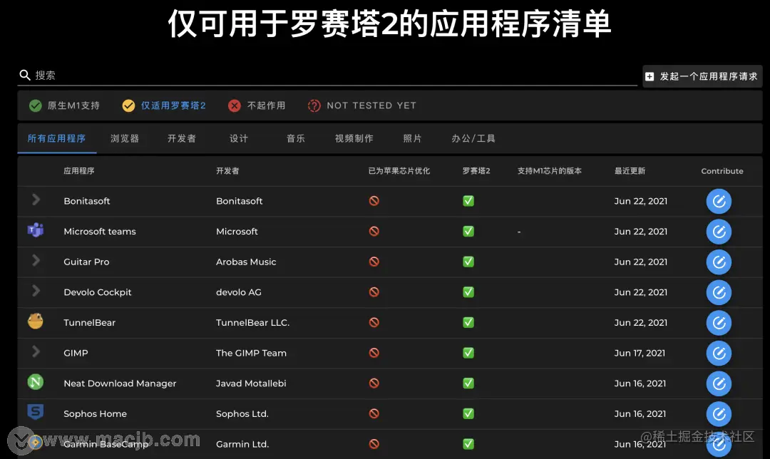
Task: Toggle the NOT TESTED YET filter
Action: pos(362,105)
